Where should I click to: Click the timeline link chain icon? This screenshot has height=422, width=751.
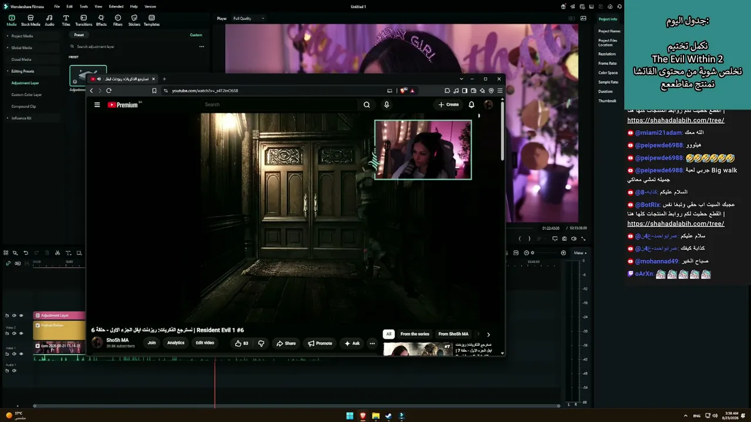(8, 263)
